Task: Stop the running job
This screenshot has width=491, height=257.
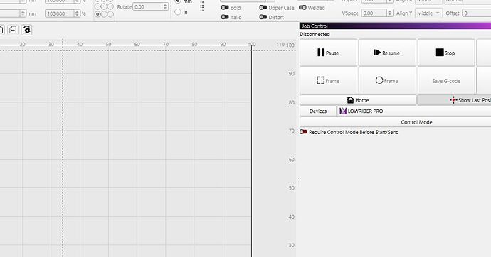Action: point(446,53)
